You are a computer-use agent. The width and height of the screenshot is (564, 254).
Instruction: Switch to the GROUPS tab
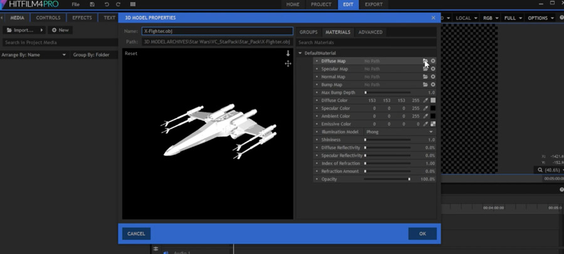pos(308,32)
